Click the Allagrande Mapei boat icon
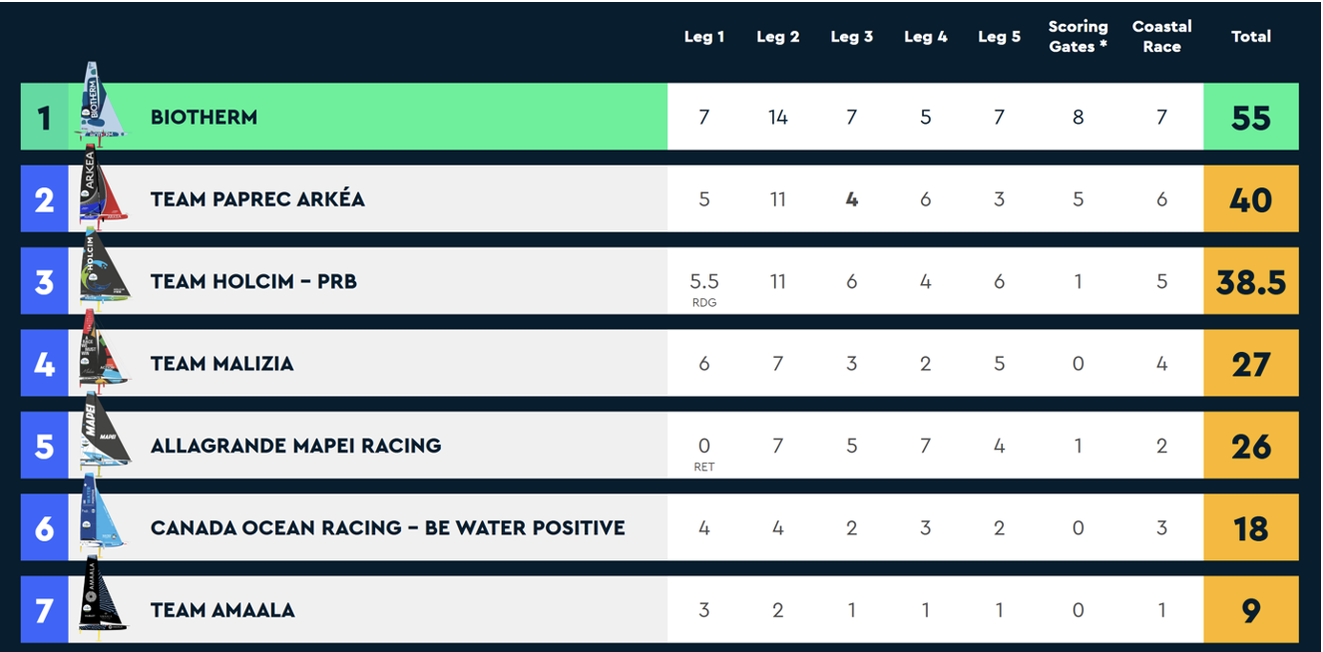 104,436
